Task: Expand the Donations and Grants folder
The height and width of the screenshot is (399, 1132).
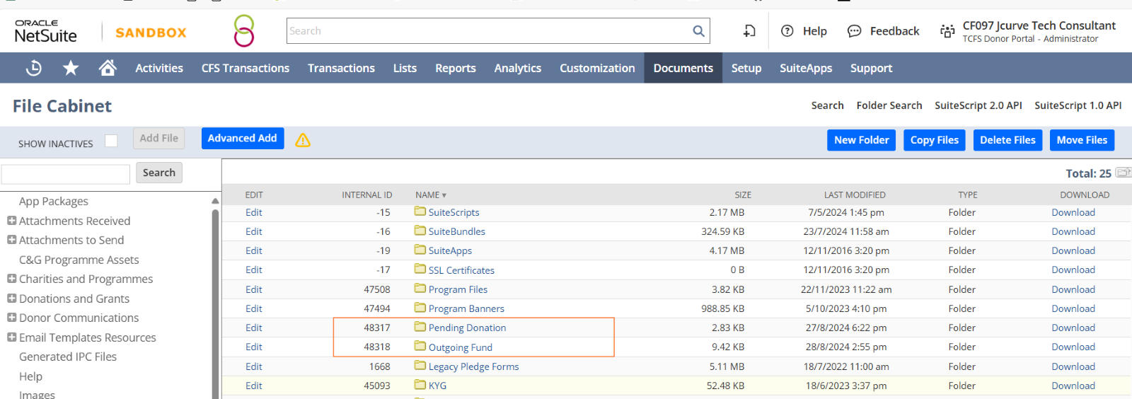Action: [x=11, y=299]
